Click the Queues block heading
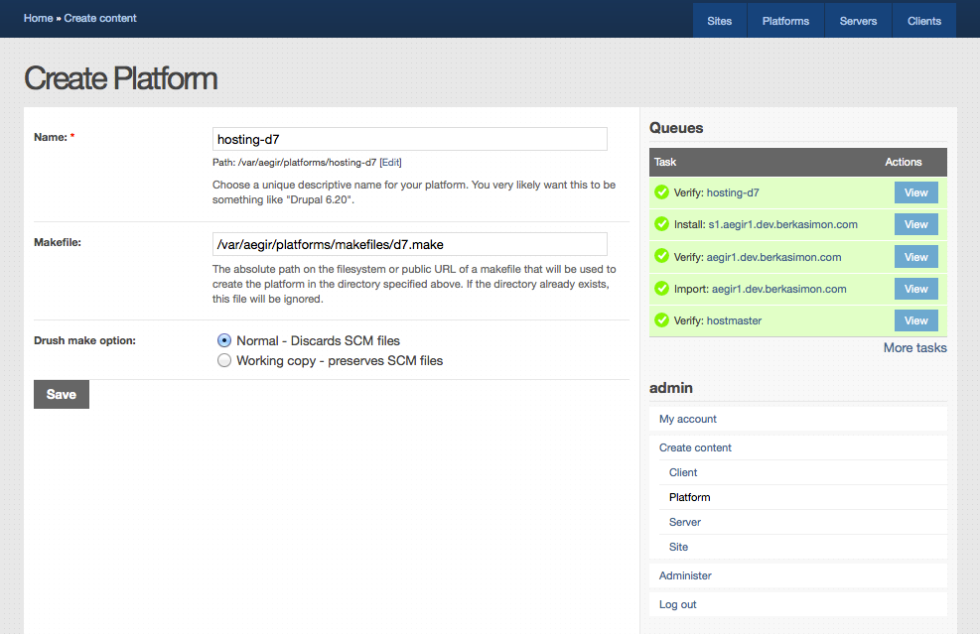Viewport: 980px width, 634px height. click(x=676, y=127)
